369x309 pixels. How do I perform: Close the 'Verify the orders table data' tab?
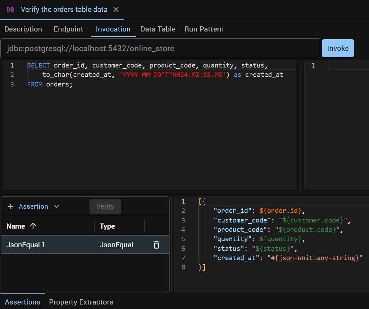coord(116,10)
